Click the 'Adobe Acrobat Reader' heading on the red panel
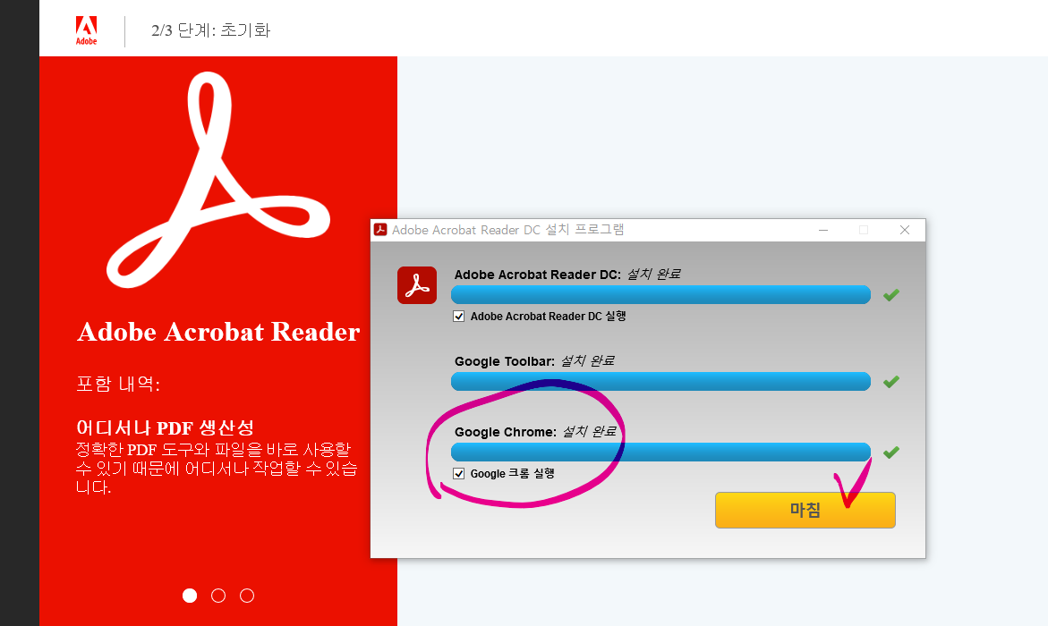Image resolution: width=1048 pixels, height=626 pixels. coord(218,332)
